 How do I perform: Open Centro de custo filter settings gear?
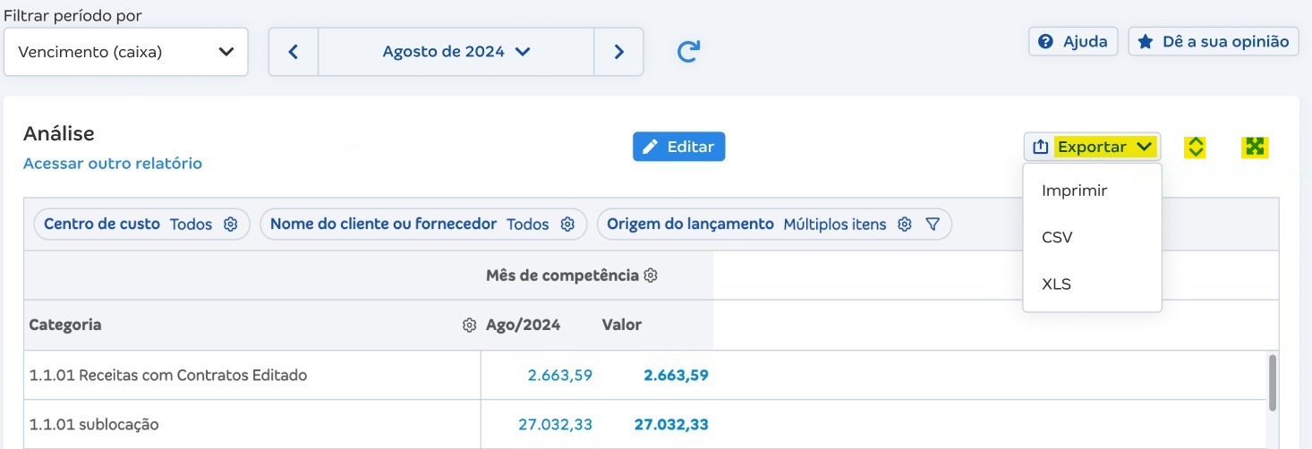tap(231, 224)
